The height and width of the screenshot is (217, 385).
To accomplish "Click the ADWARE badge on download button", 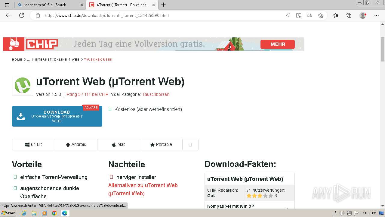I will point(91,108).
